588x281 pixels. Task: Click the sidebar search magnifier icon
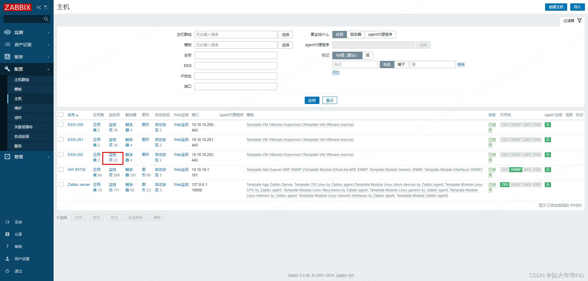coord(46,19)
